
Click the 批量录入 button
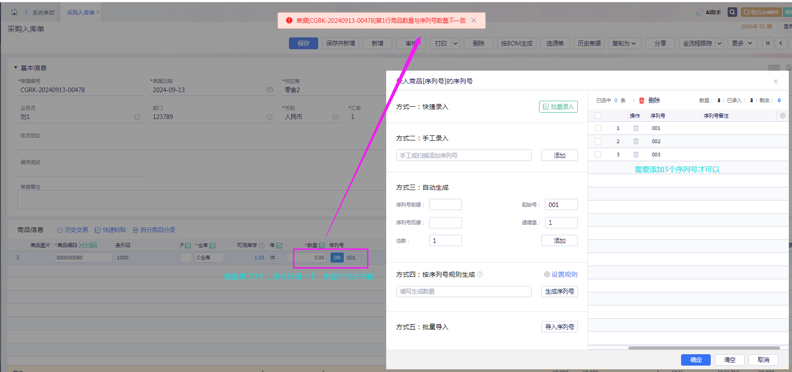coord(558,107)
